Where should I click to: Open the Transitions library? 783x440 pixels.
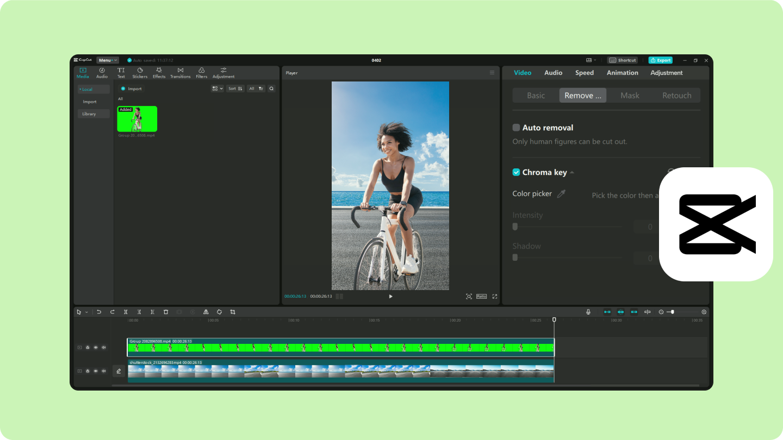click(x=180, y=72)
